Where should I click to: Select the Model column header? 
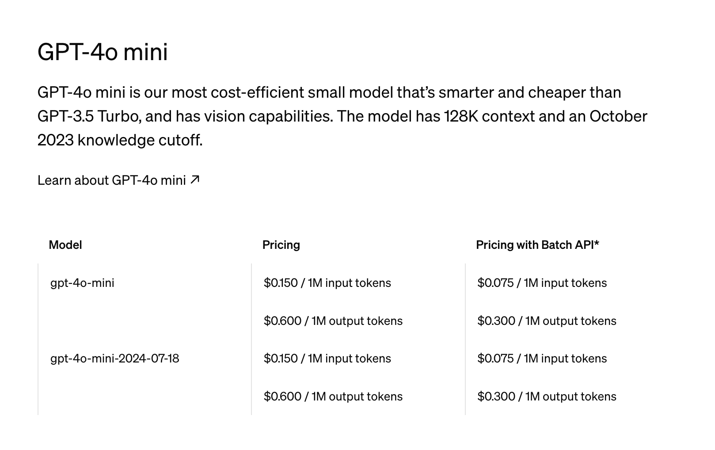pos(65,244)
